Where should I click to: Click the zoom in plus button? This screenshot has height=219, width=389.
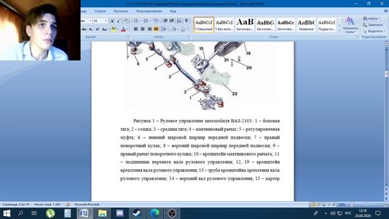[385, 204]
